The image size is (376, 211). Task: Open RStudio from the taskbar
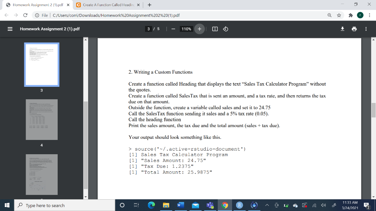click(239, 205)
